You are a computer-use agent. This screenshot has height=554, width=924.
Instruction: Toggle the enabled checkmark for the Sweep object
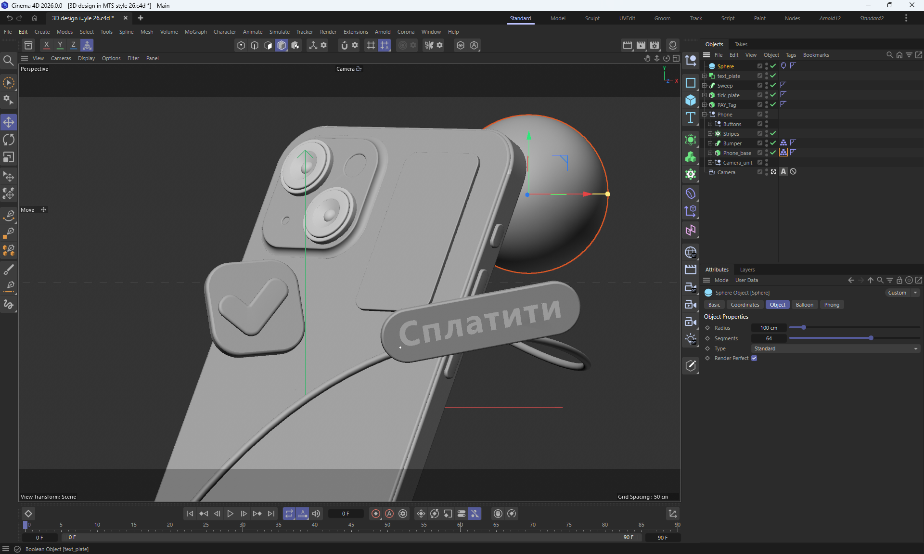pos(773,85)
